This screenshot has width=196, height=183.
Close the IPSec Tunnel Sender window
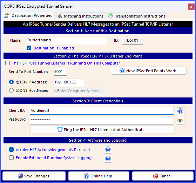pyautogui.click(x=191, y=7)
